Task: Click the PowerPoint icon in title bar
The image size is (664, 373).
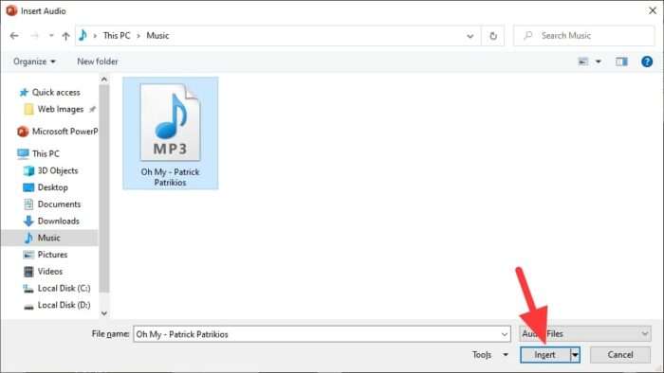Action: click(11, 10)
